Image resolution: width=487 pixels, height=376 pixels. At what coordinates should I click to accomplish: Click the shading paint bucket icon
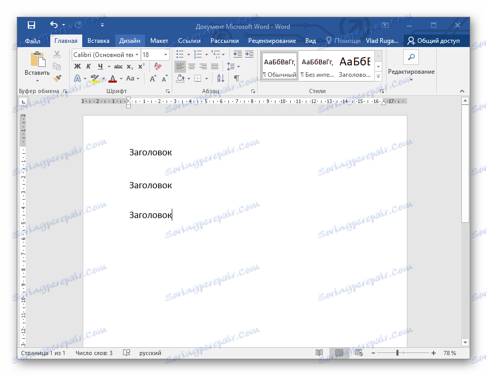pyautogui.click(x=180, y=78)
